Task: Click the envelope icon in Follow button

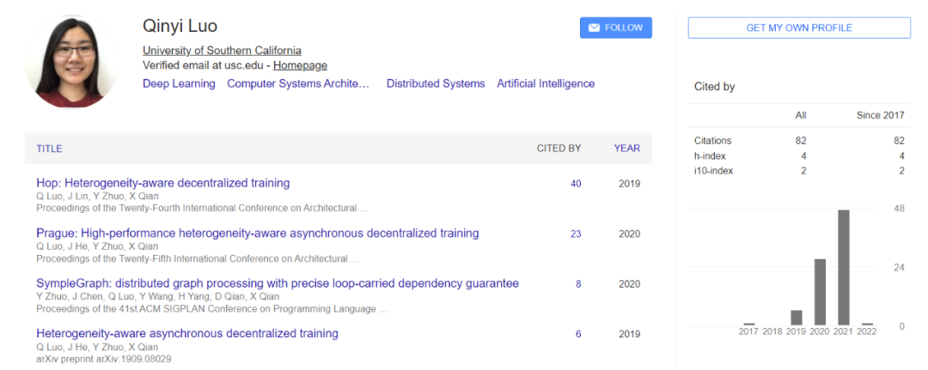Action: (x=594, y=27)
